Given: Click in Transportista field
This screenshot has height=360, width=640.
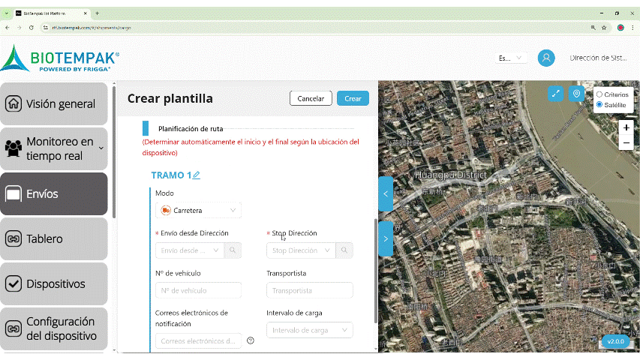Looking at the screenshot, I should pos(310,290).
